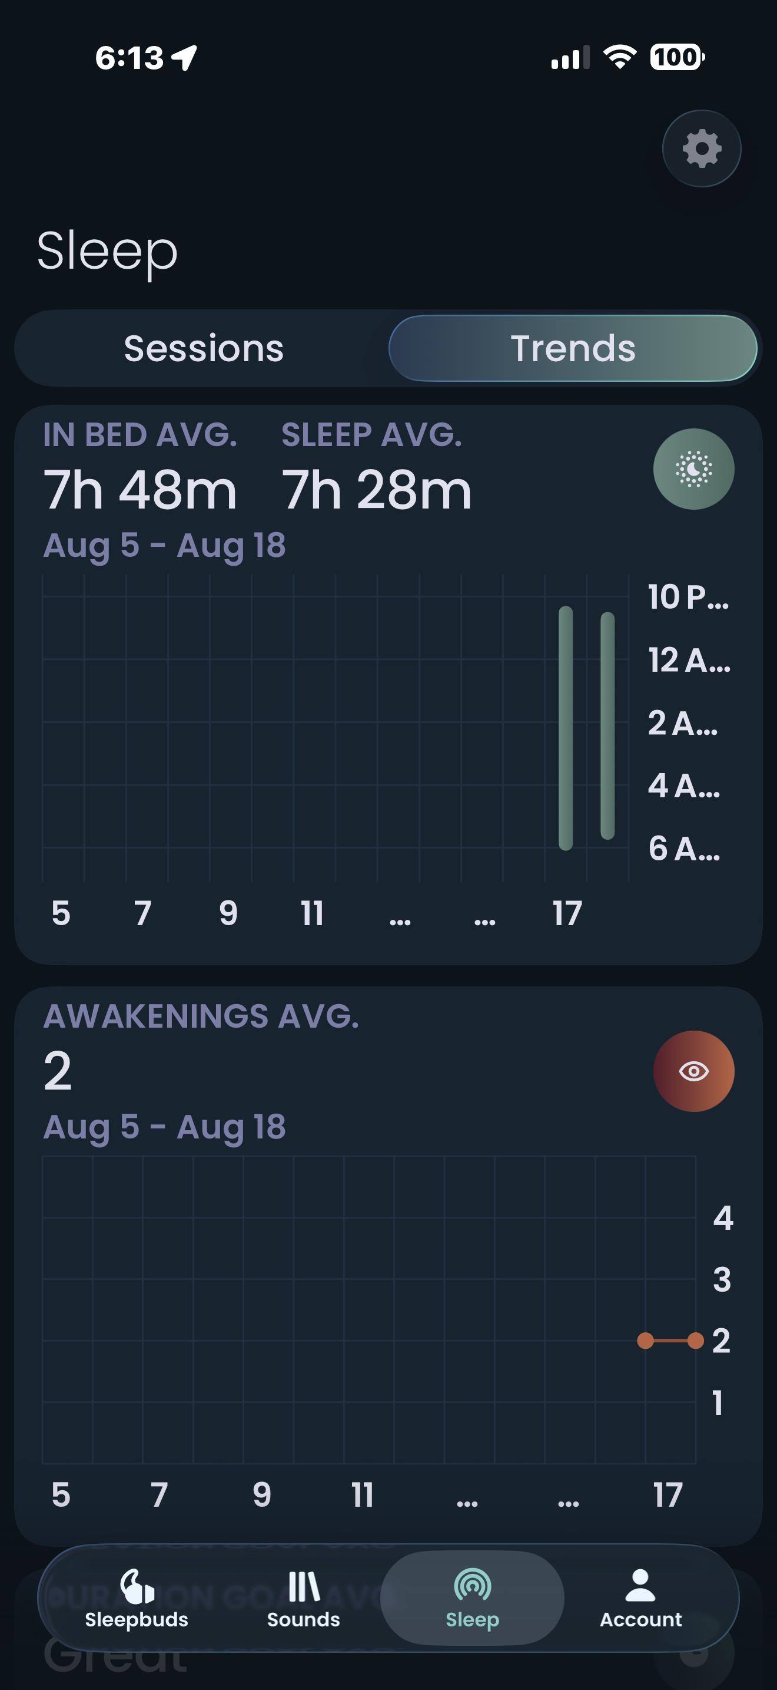
Task: Tap the Wi-Fi status icon
Action: [620, 57]
